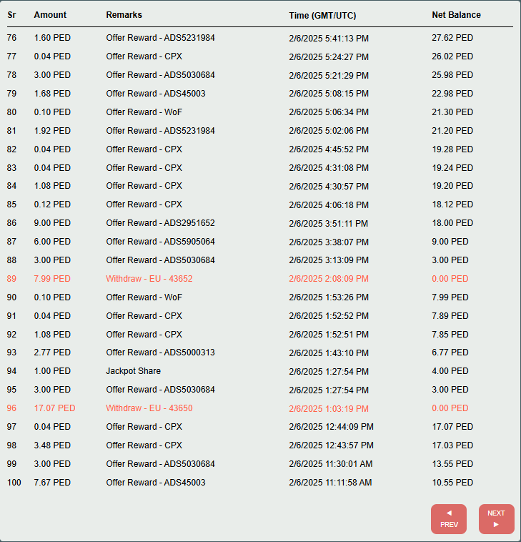Click the 9.00 PED amount in row 86
Image resolution: width=521 pixels, height=542 pixels.
pyautogui.click(x=52, y=223)
